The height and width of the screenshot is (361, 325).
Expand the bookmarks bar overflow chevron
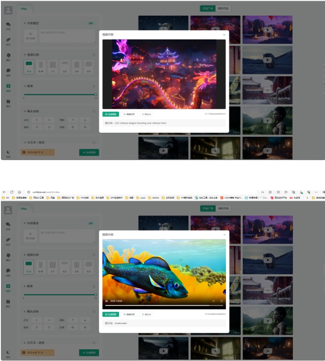pos(307,198)
